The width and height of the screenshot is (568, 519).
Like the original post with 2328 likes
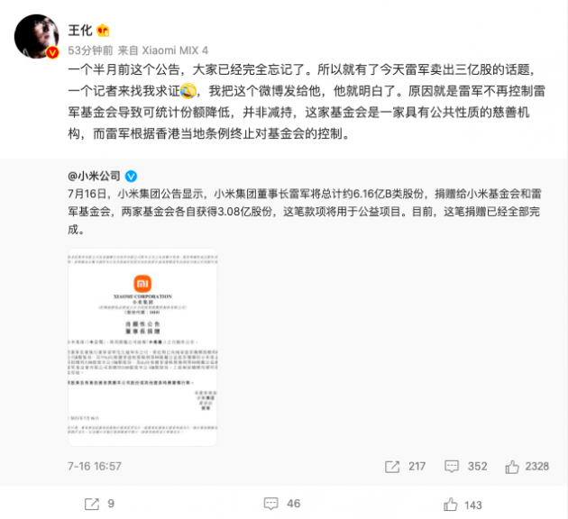512,467
